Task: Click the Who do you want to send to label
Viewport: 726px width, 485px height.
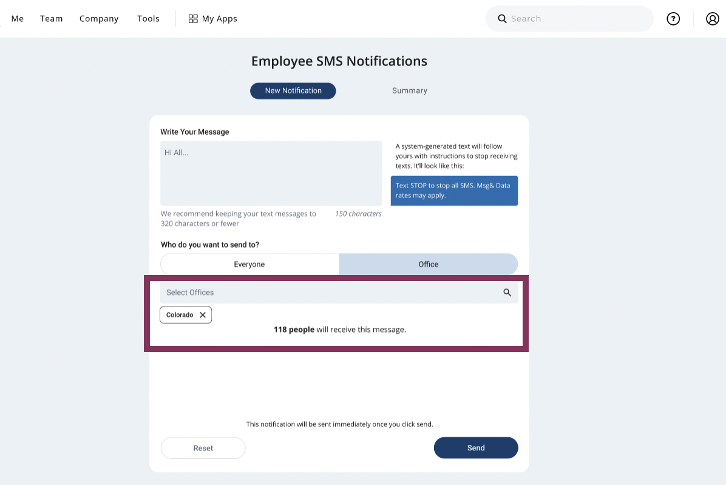Action: click(x=210, y=245)
